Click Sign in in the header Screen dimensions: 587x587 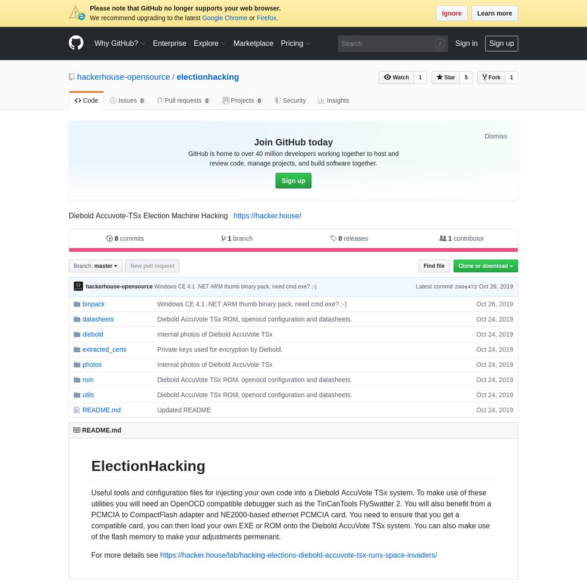coord(466,43)
